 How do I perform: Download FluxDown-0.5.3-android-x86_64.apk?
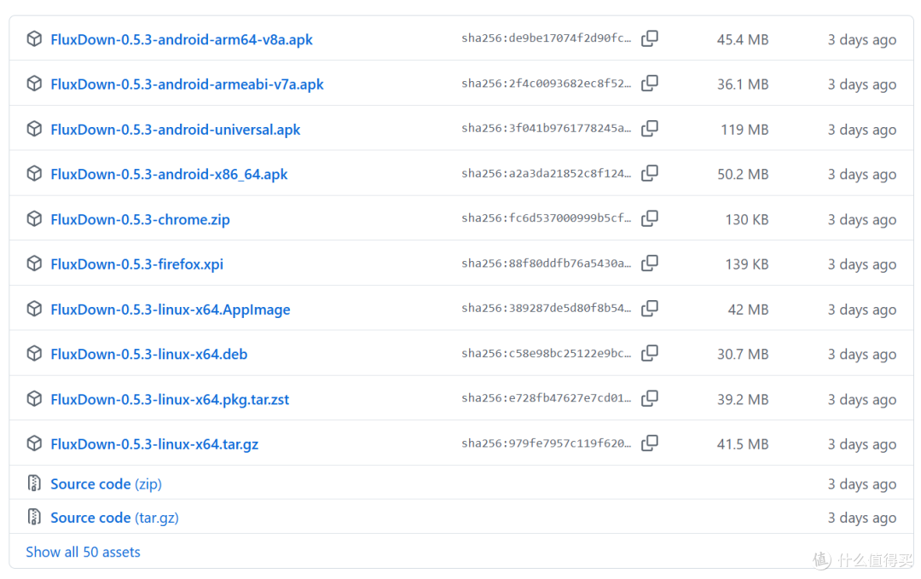(169, 174)
